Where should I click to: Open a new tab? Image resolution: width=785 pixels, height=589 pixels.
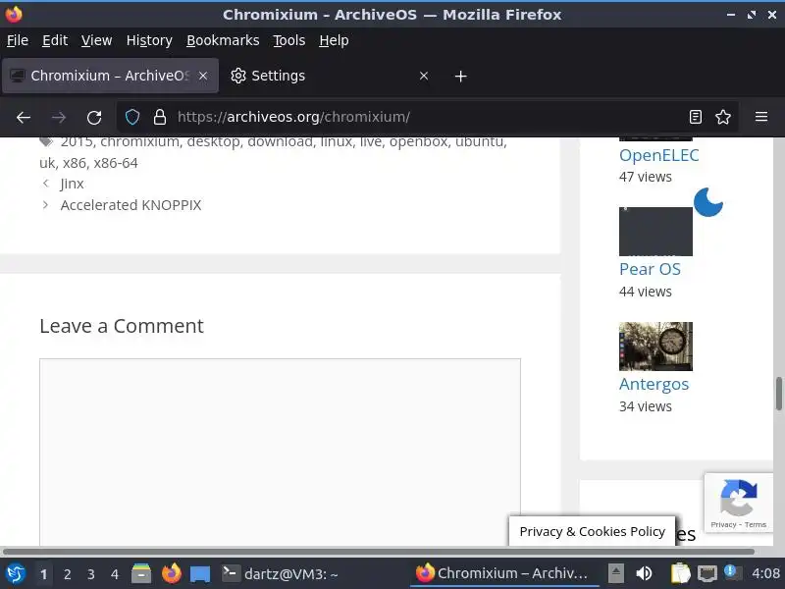coord(460,77)
